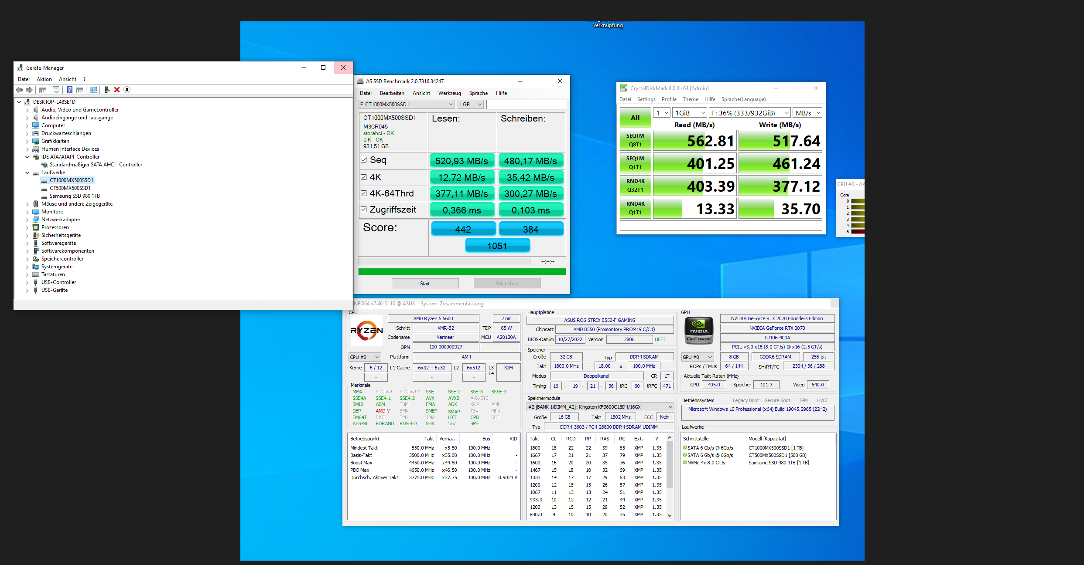The height and width of the screenshot is (565, 1084).
Task: Open the Properties toolbar icon in Geräte-Manager
Action: point(56,90)
